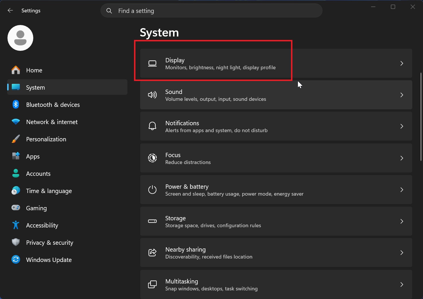Open Notifications via its right chevron
The width and height of the screenshot is (423, 299).
tap(402, 126)
